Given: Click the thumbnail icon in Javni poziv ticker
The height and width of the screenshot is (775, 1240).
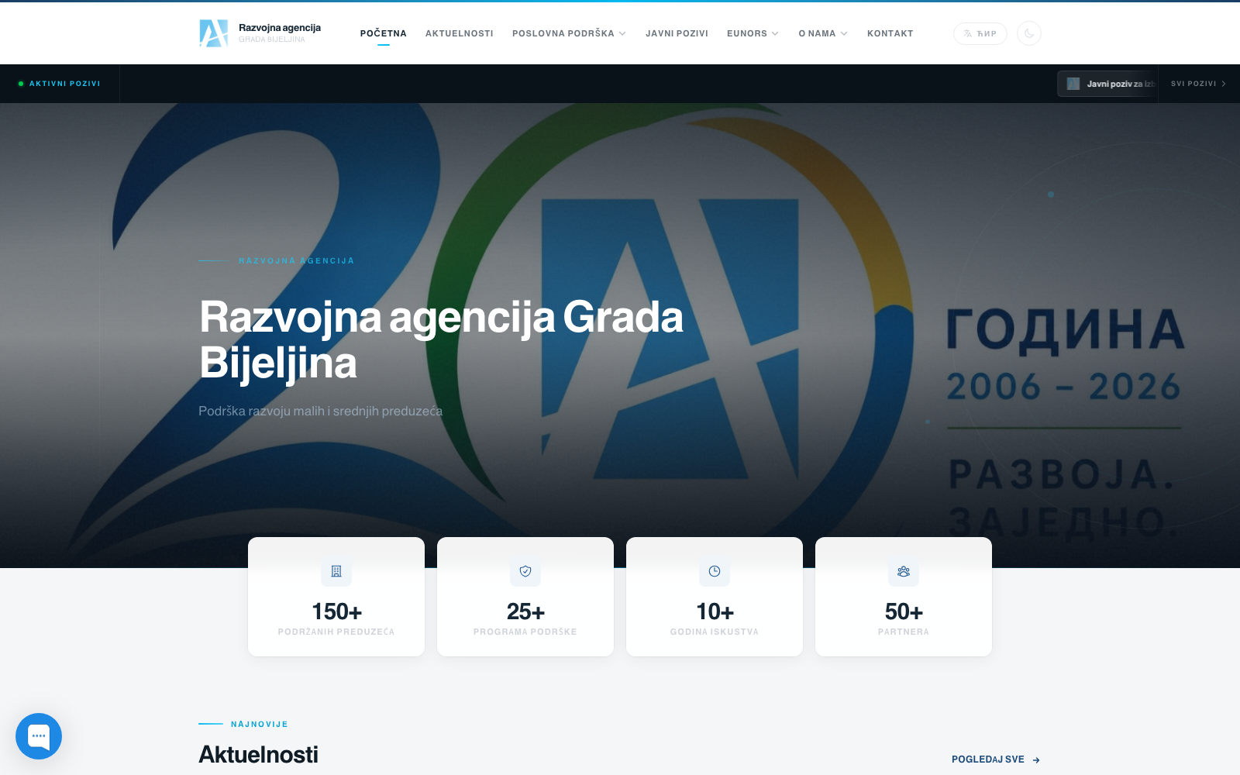Looking at the screenshot, I should click(1073, 84).
